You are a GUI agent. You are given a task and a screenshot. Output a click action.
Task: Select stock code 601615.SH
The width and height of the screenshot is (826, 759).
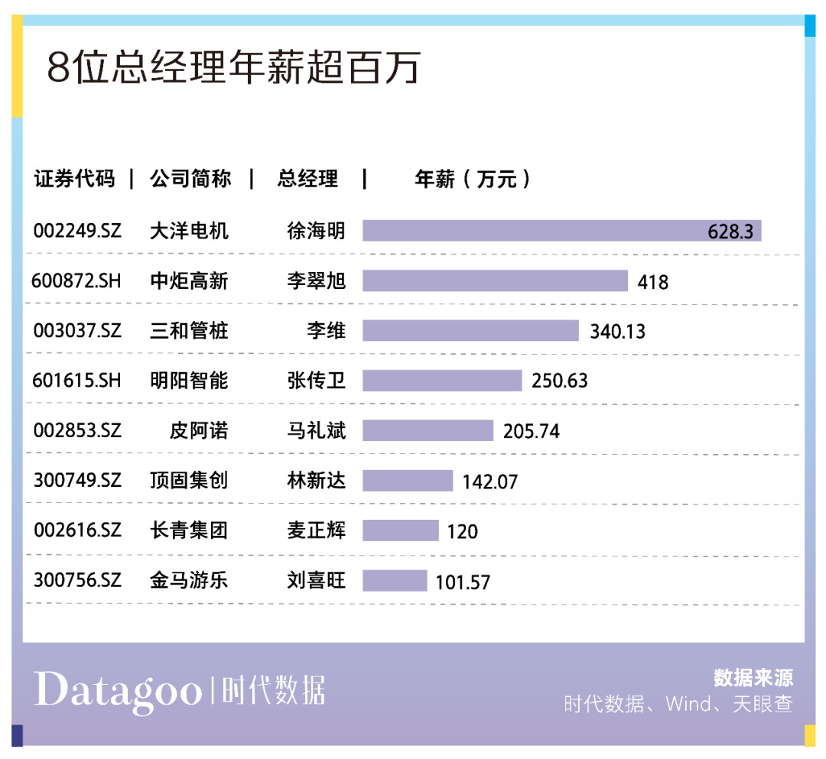(76, 380)
